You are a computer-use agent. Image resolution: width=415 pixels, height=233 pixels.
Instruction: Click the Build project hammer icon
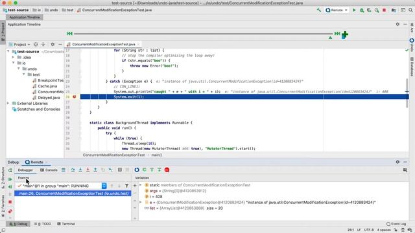[x=318, y=10]
